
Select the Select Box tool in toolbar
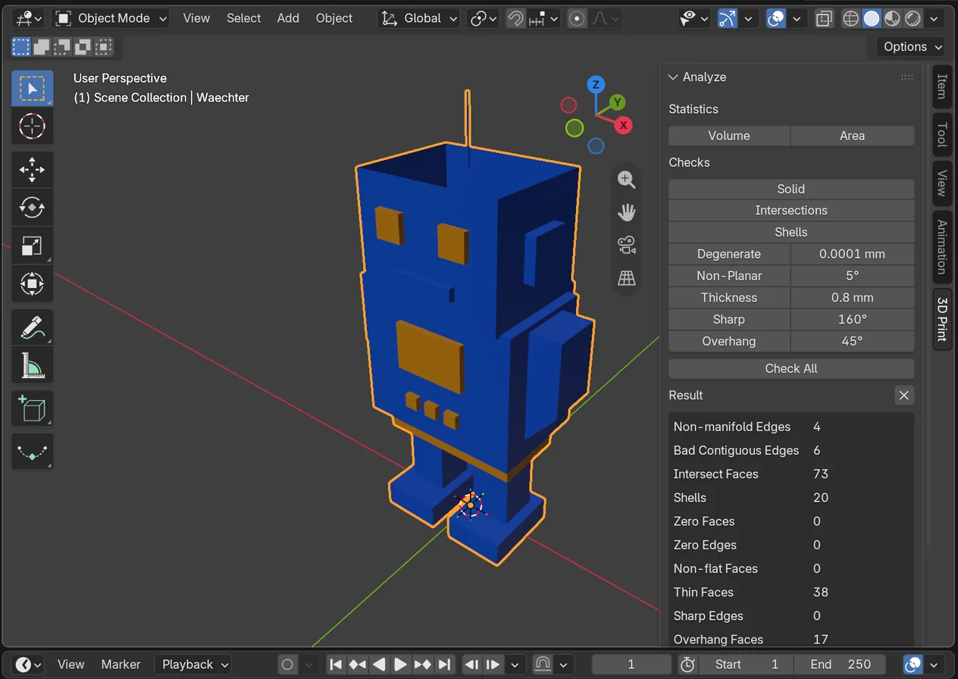pos(32,89)
